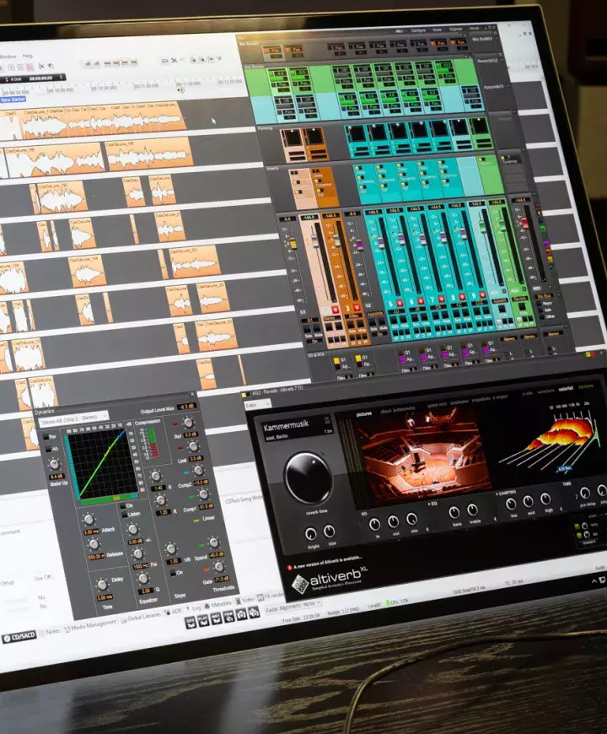Click the Output Level Max value field
Image resolution: width=607 pixels, height=734 pixels.
(x=186, y=407)
